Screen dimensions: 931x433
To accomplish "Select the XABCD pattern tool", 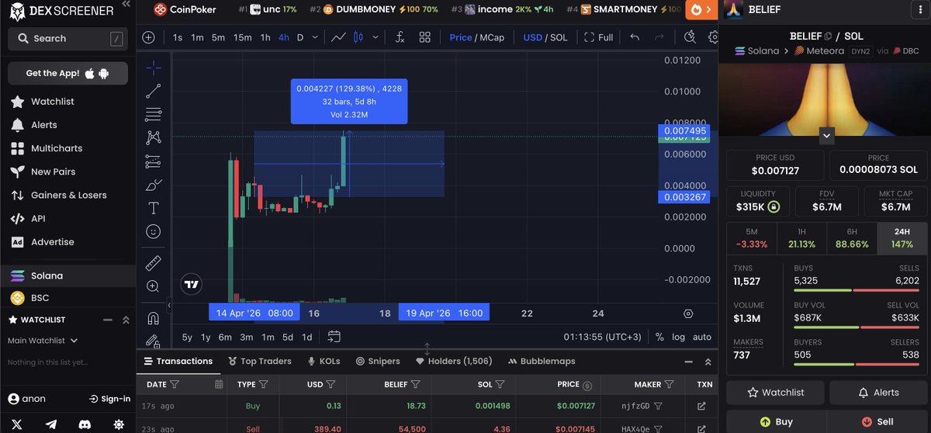I will (153, 137).
